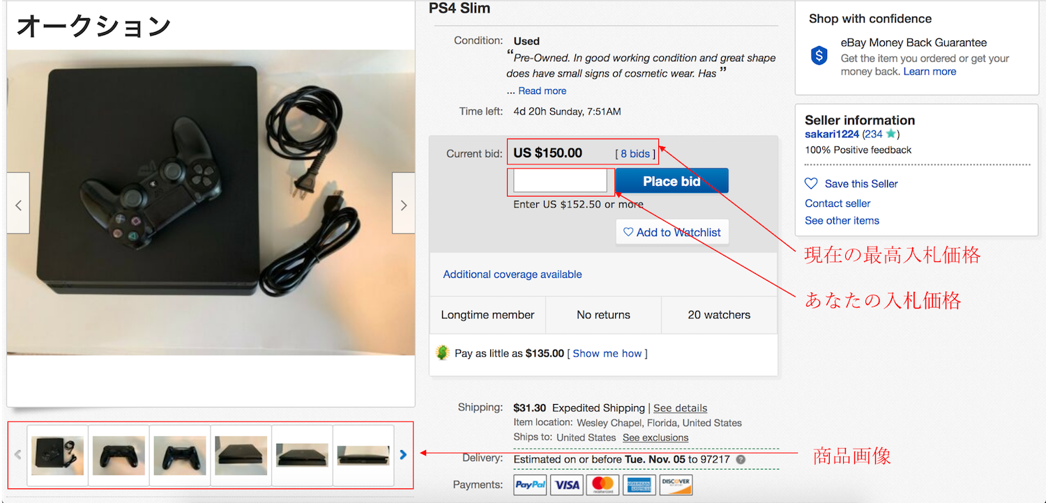Click the American Express card icon
1046x503 pixels.
pyautogui.click(x=639, y=484)
